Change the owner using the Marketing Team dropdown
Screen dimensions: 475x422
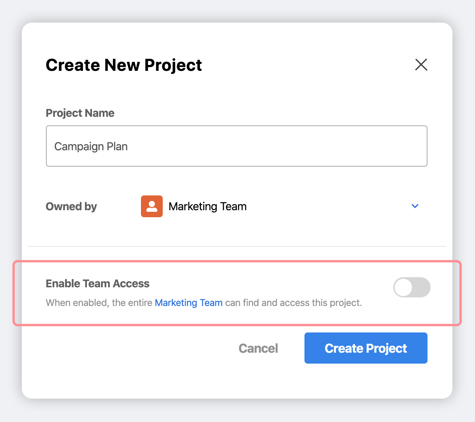click(x=415, y=206)
